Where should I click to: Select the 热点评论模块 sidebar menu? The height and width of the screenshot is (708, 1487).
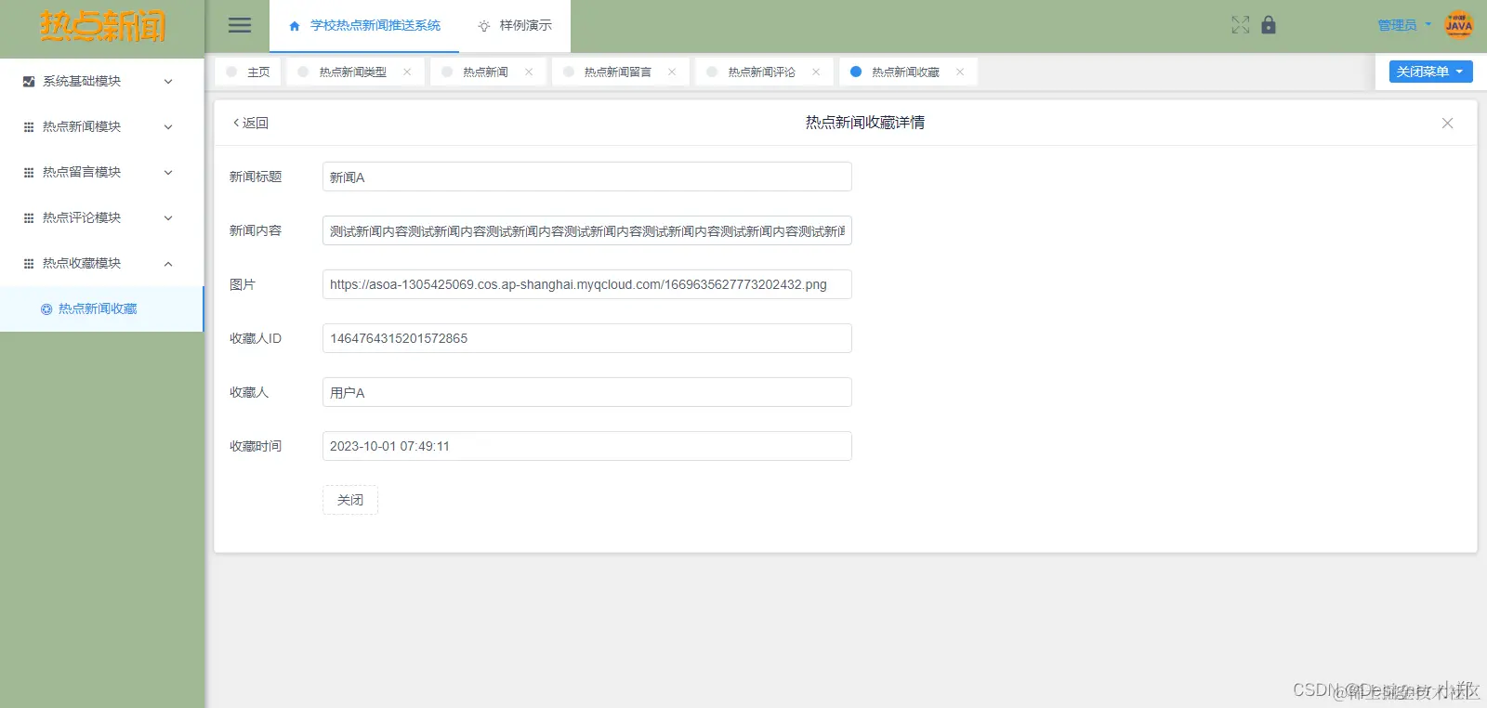click(x=101, y=218)
